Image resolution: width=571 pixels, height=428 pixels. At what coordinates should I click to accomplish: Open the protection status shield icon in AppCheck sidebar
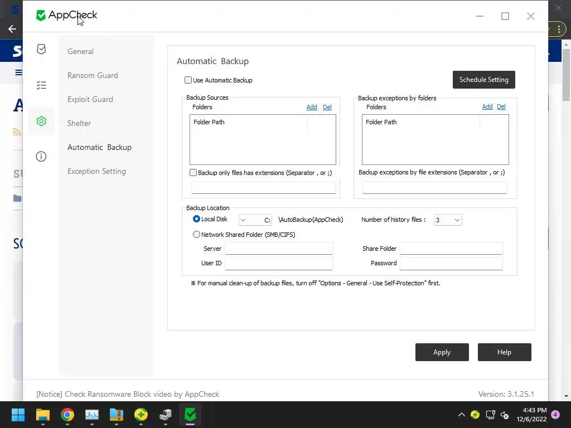pyautogui.click(x=41, y=49)
